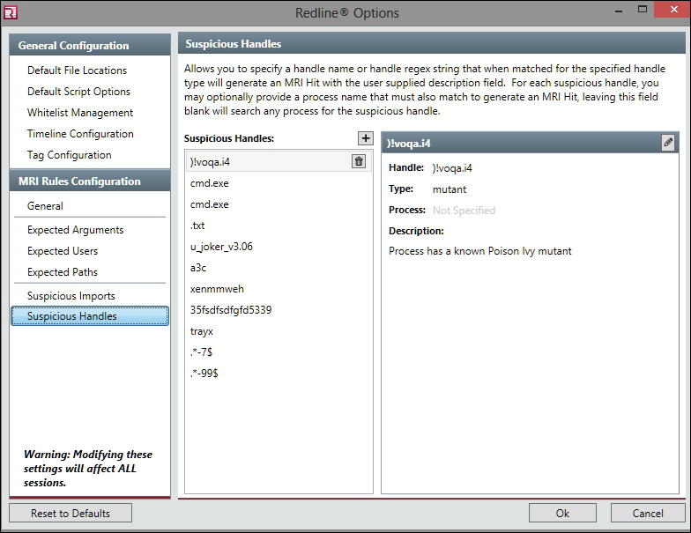Select the second cmd.exe handle entry
The image size is (691, 533).
pos(279,204)
